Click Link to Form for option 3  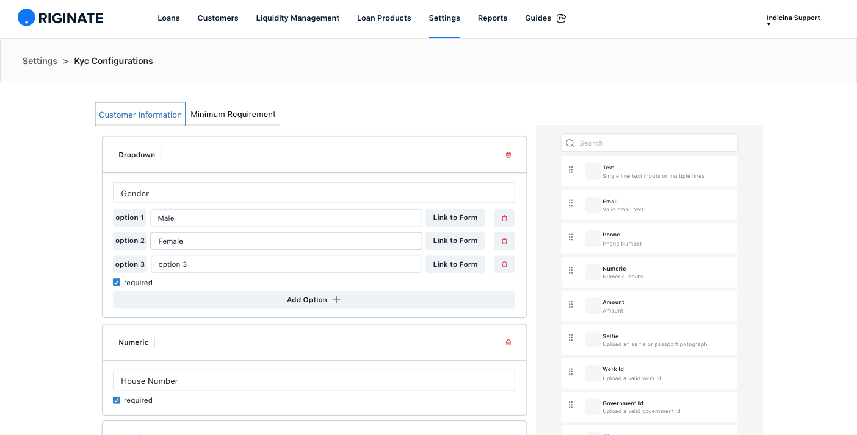click(455, 264)
